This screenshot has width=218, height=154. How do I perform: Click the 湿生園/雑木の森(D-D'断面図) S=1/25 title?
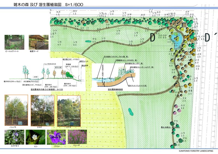47,90
